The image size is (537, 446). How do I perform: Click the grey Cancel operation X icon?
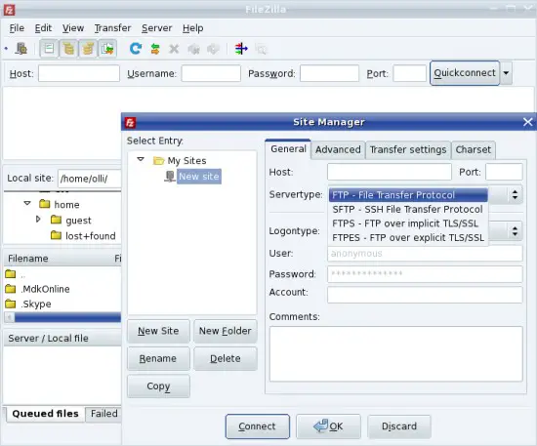tap(174, 49)
